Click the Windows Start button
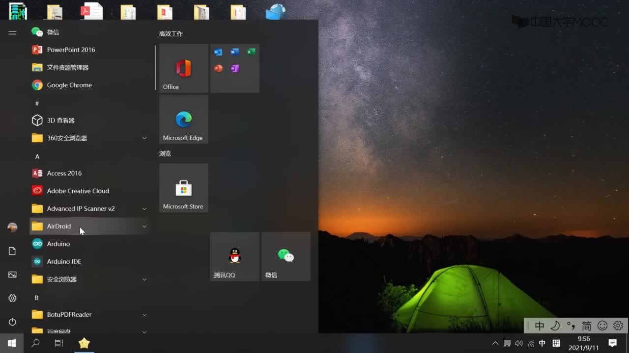Image resolution: width=629 pixels, height=353 pixels. point(12,343)
